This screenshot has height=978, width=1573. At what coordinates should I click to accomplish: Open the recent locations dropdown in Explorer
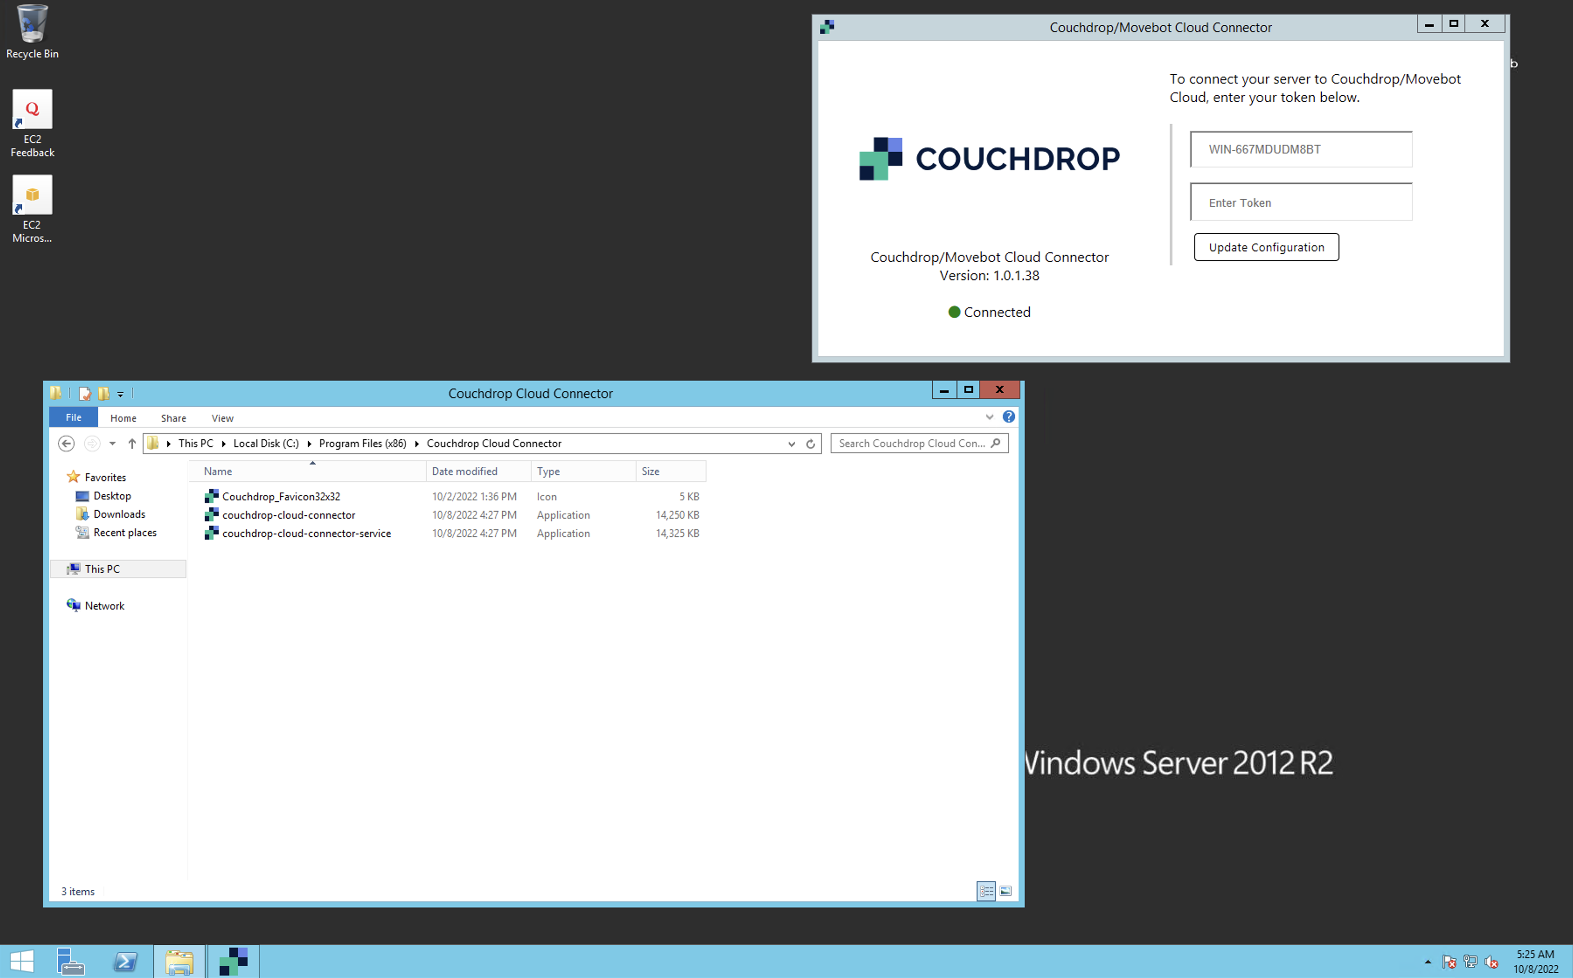pos(113,443)
